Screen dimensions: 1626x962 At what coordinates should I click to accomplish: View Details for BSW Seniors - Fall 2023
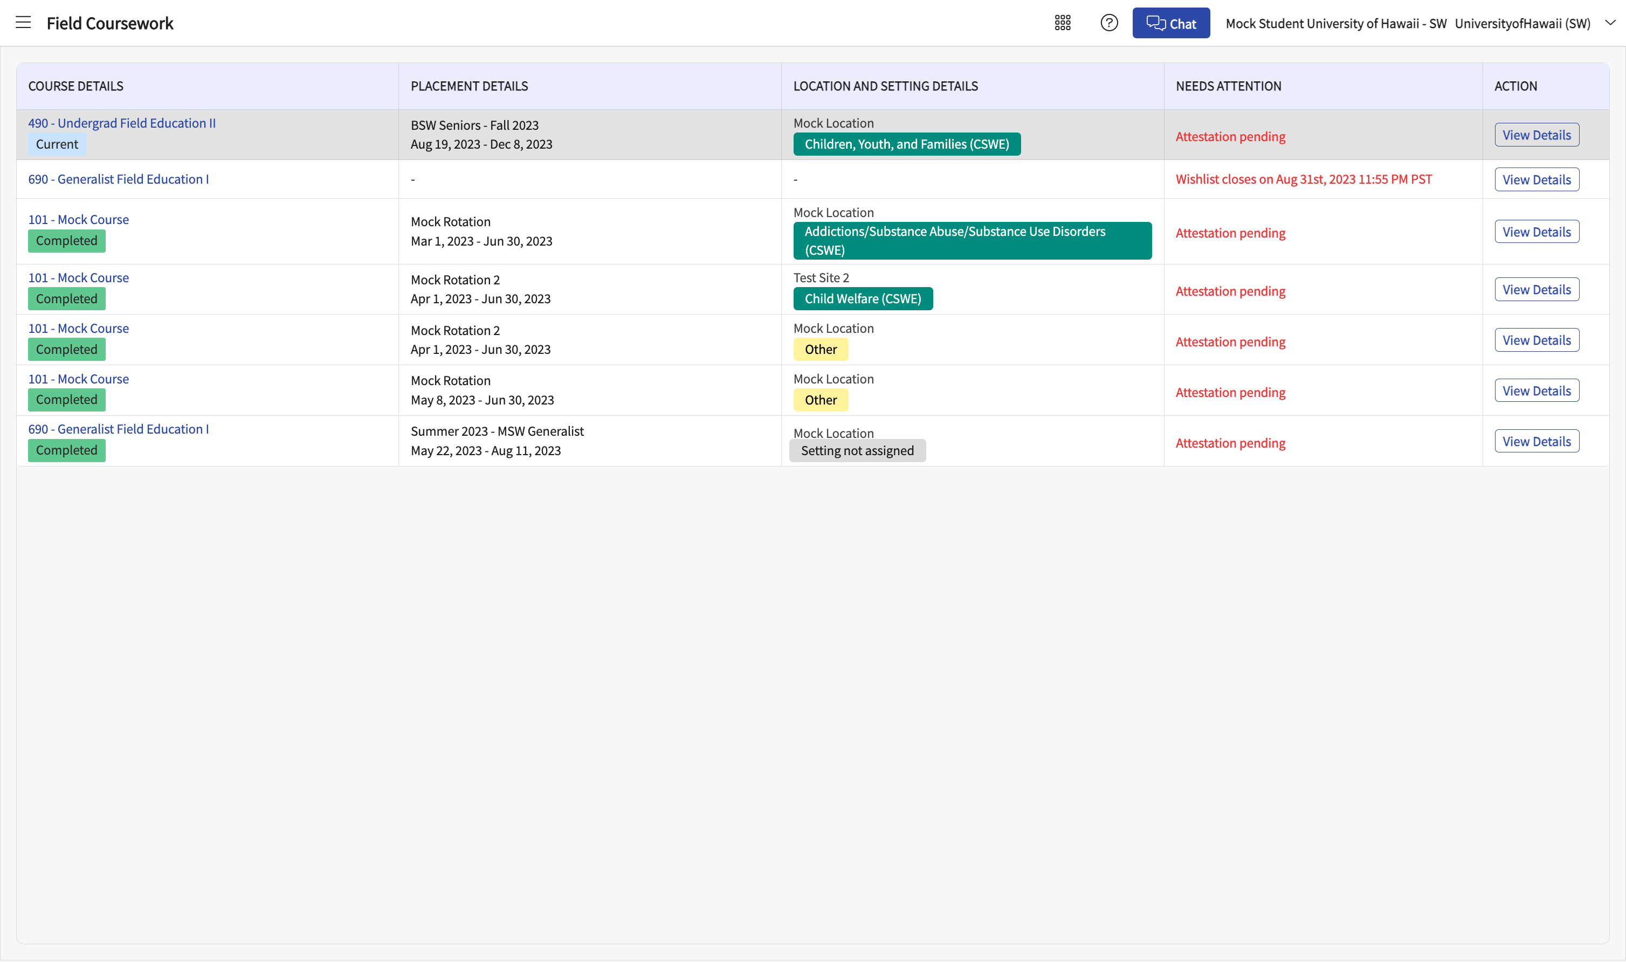(x=1536, y=135)
